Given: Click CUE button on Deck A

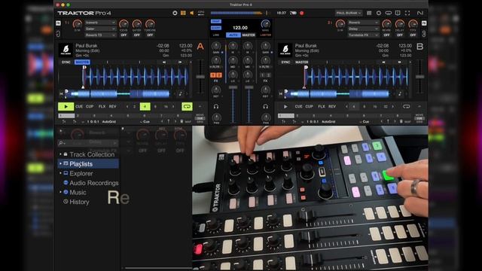Looking at the screenshot, I should pyautogui.click(x=79, y=106).
